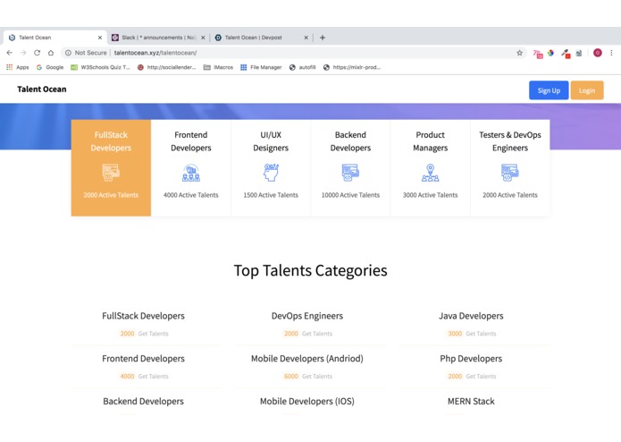This screenshot has height=442, width=621.
Task: Click 10000 Active Talents text
Action: tap(350, 195)
